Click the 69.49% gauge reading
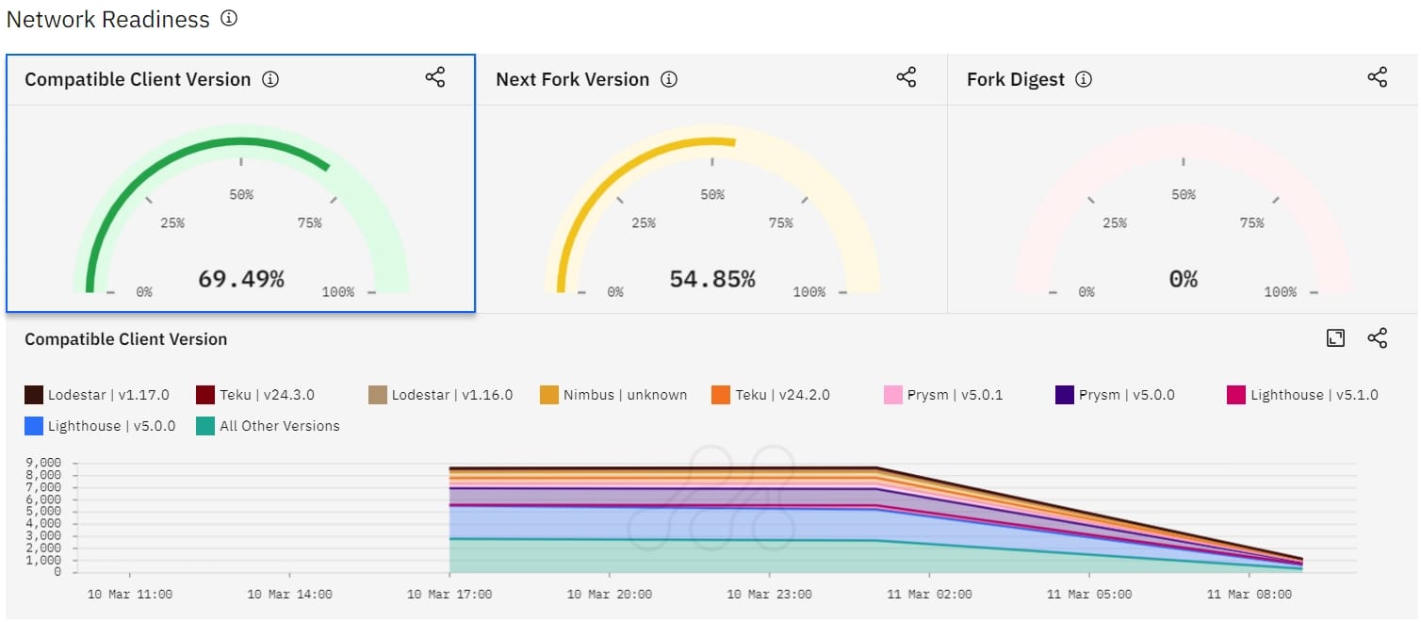Image resolution: width=1421 pixels, height=622 pixels. (x=240, y=278)
